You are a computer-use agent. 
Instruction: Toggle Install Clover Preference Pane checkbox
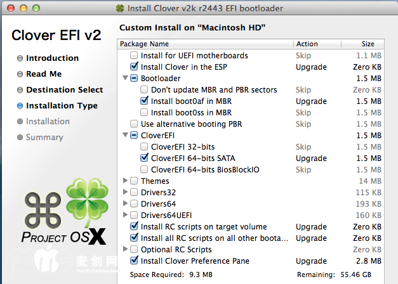pyautogui.click(x=134, y=261)
